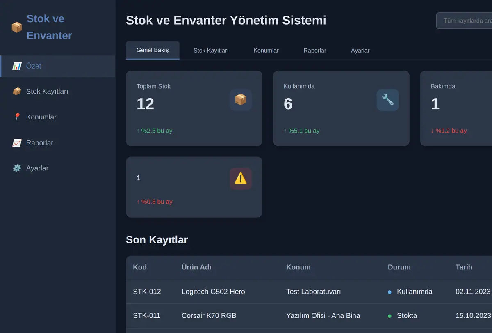The height and width of the screenshot is (333, 492).
Task: Go to Konumlar in the sidebar
Action: [x=57, y=117]
